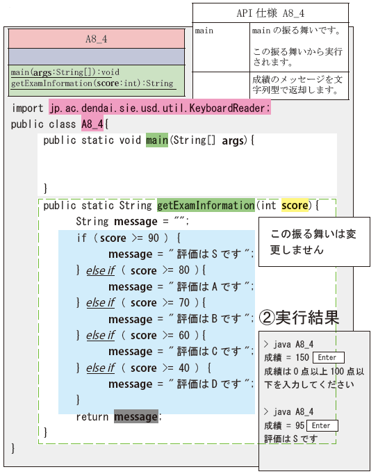Click the 'この振る舞いから実行されます。' text
The height and width of the screenshot is (474, 378).
point(297,56)
